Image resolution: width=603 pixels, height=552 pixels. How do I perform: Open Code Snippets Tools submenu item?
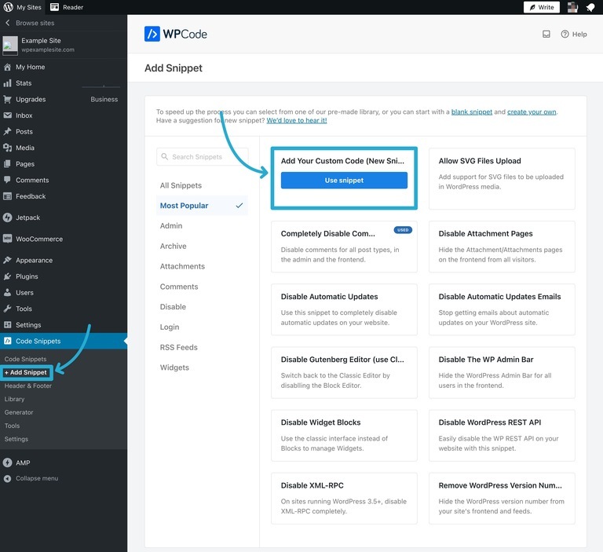(x=12, y=426)
